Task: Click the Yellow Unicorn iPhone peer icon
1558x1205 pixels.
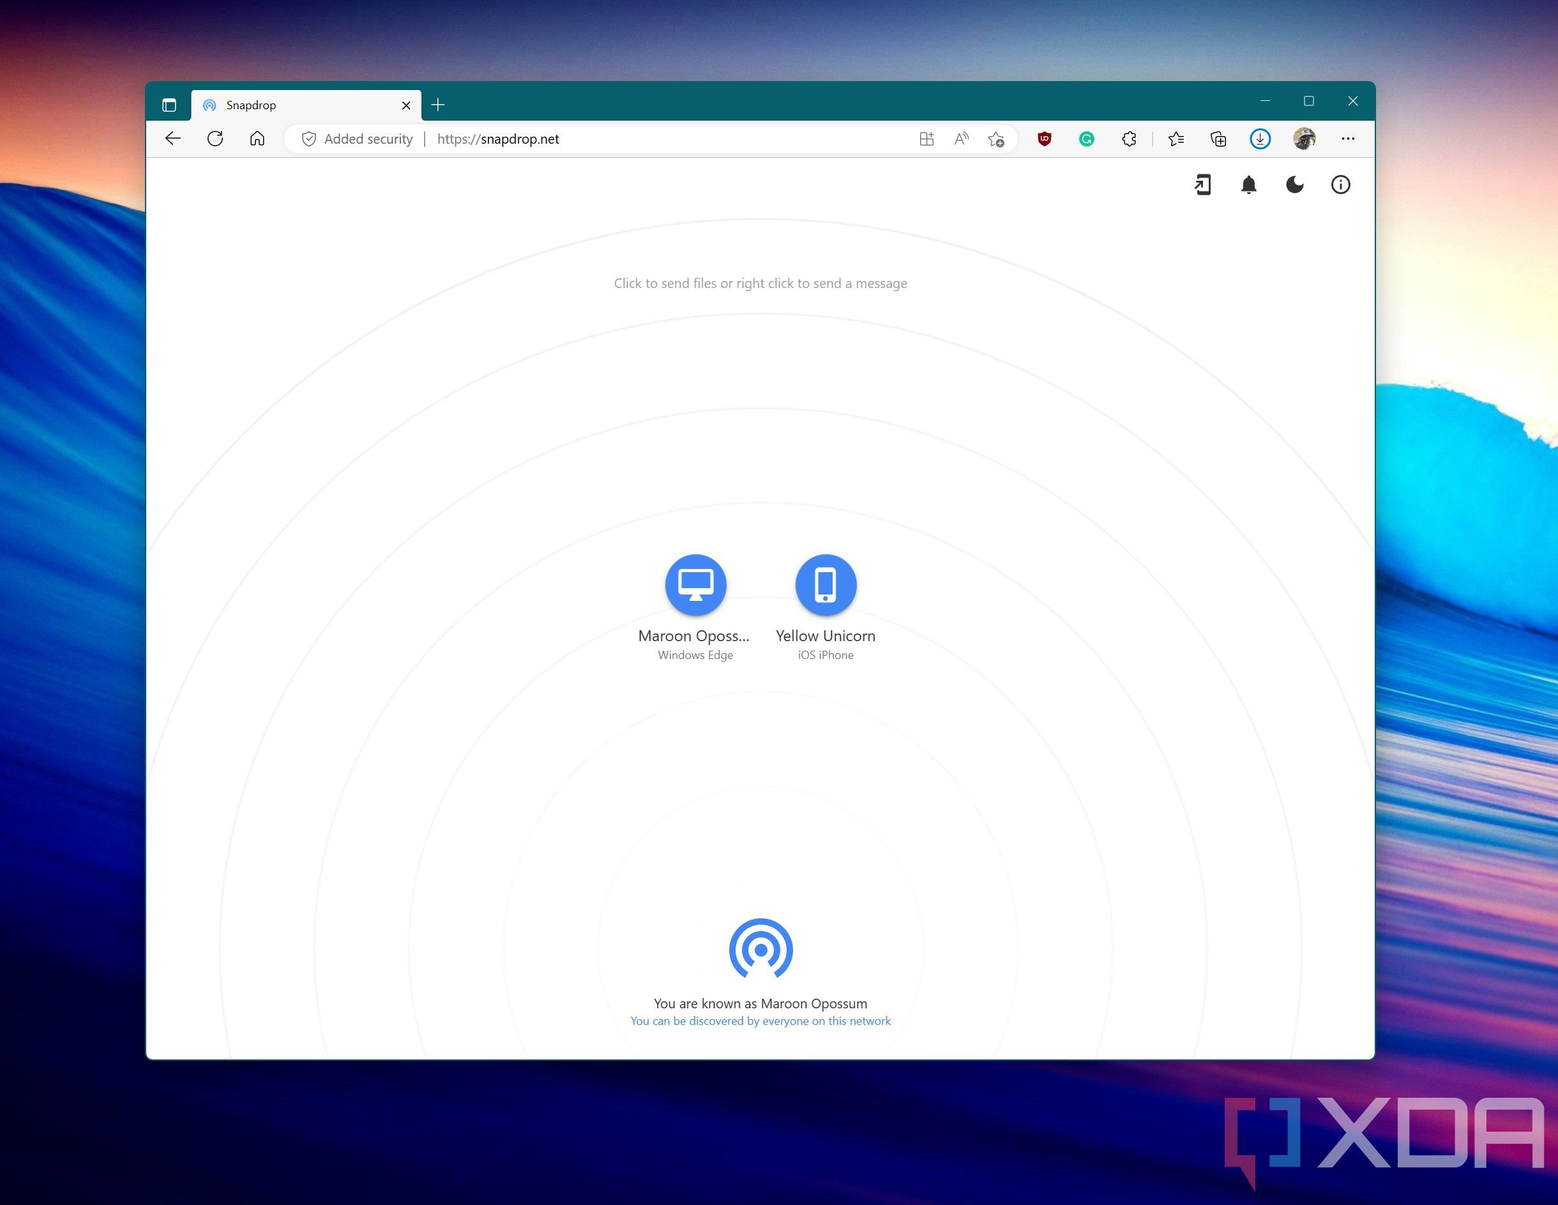Action: click(826, 584)
